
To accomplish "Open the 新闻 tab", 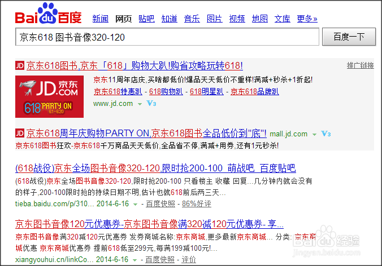I will tap(101, 19).
